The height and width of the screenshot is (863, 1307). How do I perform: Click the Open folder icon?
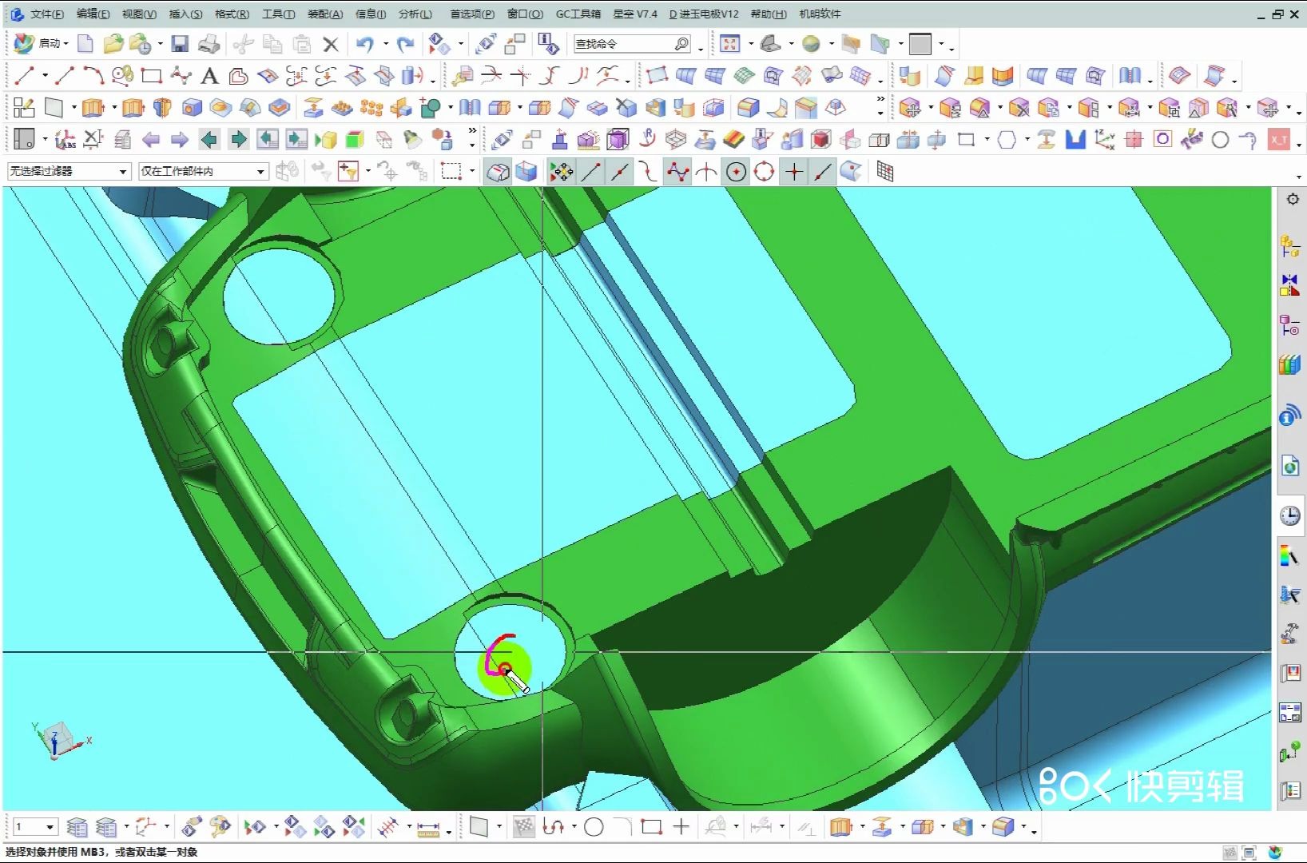pos(113,44)
